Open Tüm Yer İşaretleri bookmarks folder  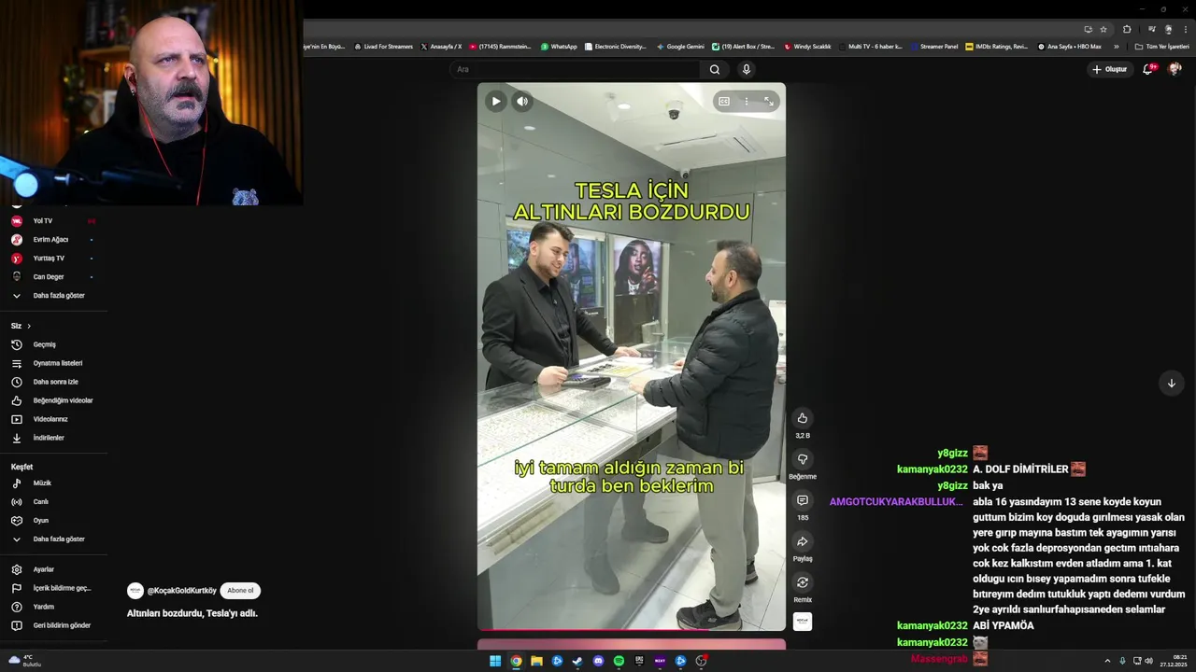[1161, 46]
